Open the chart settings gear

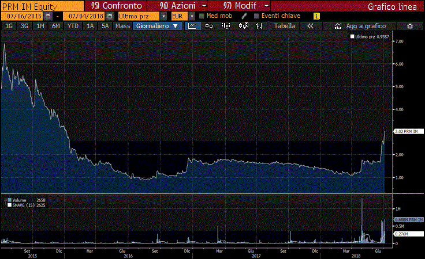(x=410, y=26)
